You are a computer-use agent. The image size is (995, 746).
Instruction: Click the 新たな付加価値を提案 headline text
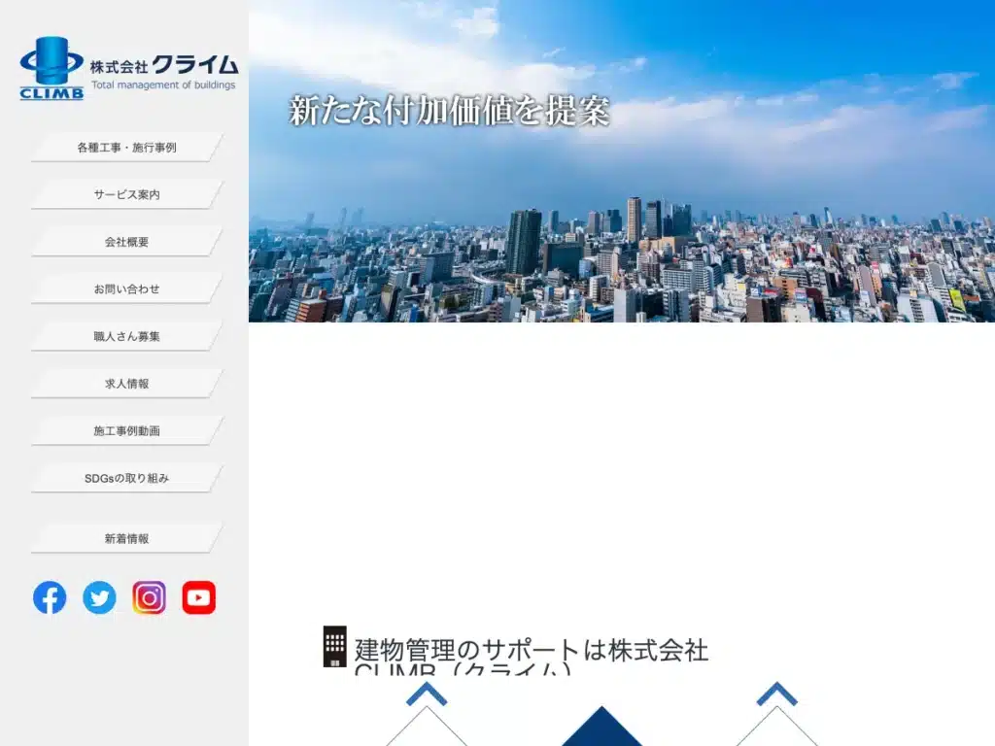coord(449,111)
